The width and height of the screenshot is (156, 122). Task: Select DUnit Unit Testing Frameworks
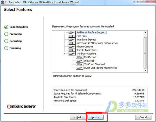coord(100,68)
